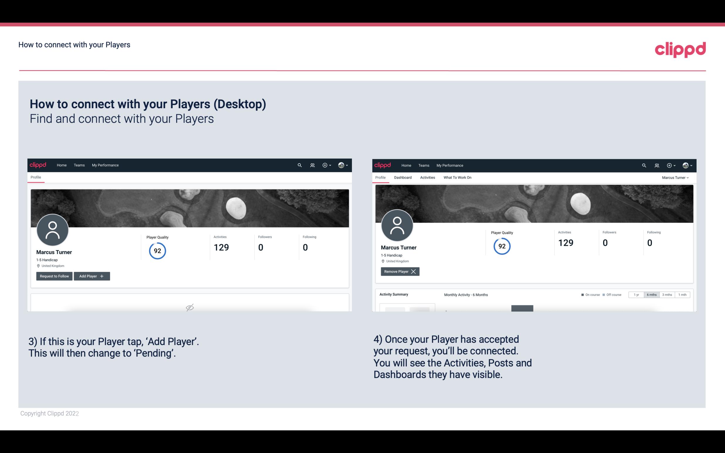
Task: Select the 'Teams' menu item in right panel
Action: click(x=423, y=165)
